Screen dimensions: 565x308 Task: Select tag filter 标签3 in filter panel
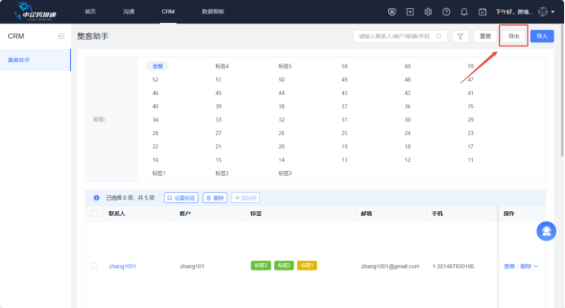(x=285, y=174)
